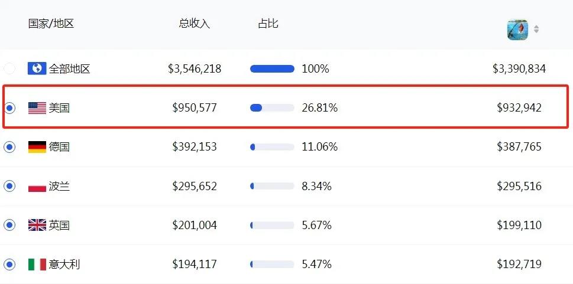This screenshot has height=284, width=573.
Task: Select the 全部地区 radio button
Action: click(x=9, y=68)
